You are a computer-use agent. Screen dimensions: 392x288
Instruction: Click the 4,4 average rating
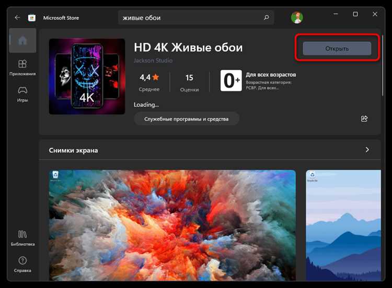point(149,82)
